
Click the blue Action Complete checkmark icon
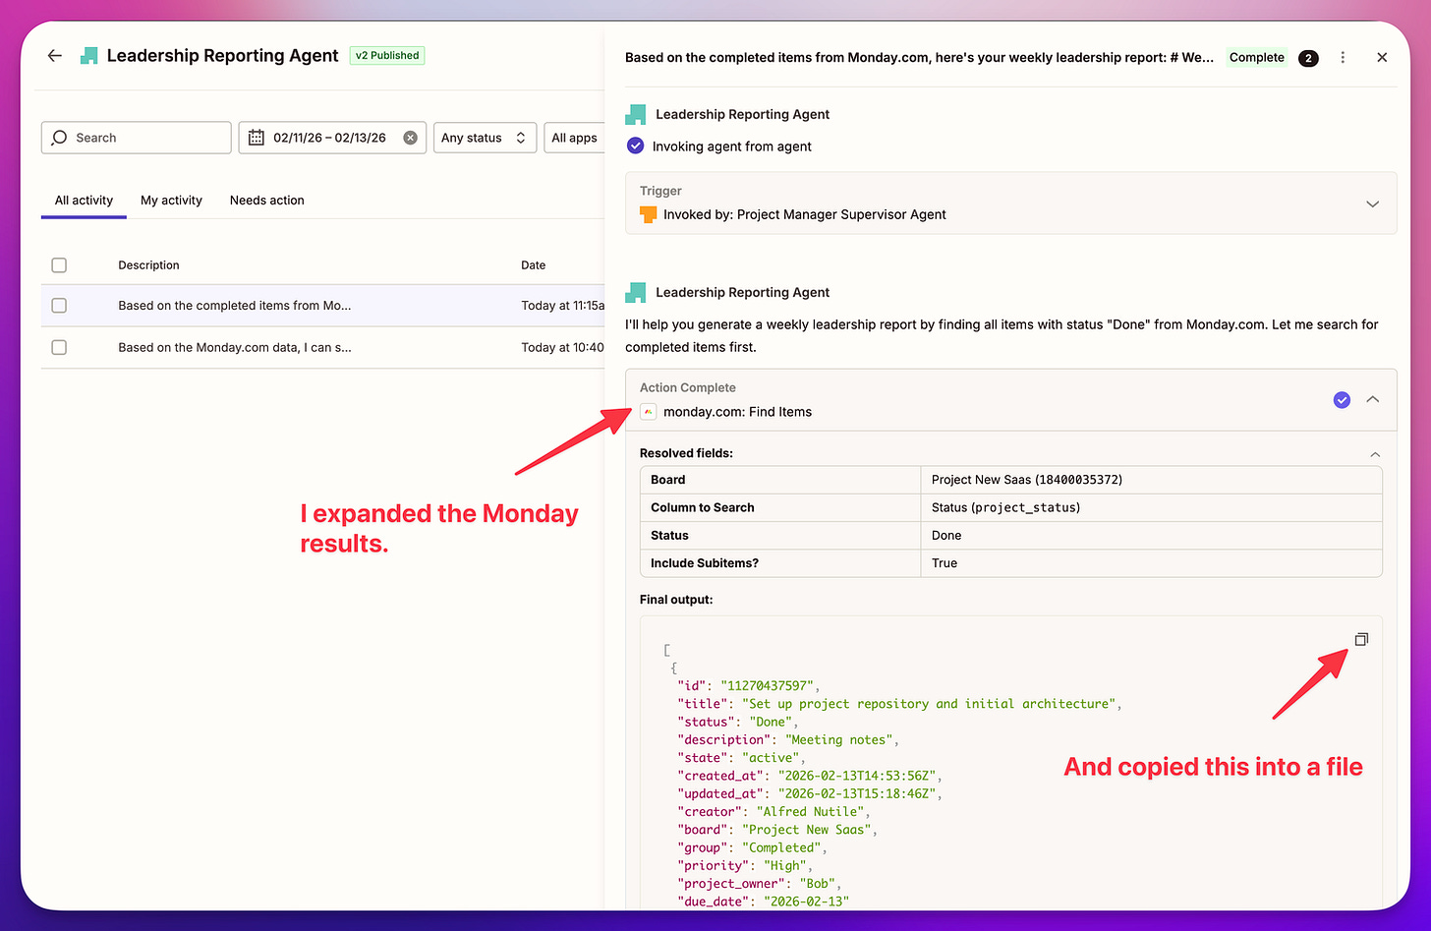click(x=1342, y=400)
